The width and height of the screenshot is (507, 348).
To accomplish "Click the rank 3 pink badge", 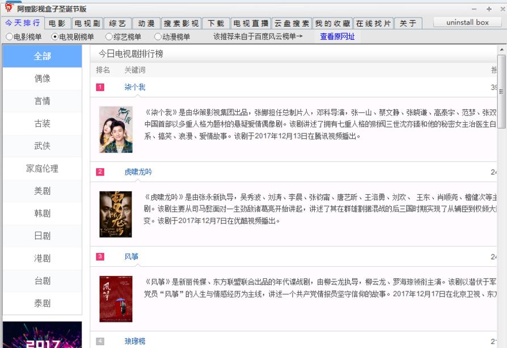I will 100,257.
